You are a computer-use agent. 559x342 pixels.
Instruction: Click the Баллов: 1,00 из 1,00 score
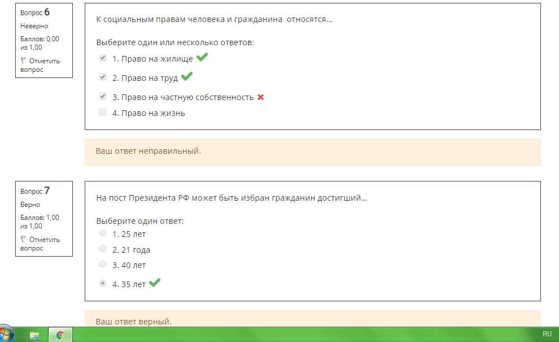click(x=40, y=222)
